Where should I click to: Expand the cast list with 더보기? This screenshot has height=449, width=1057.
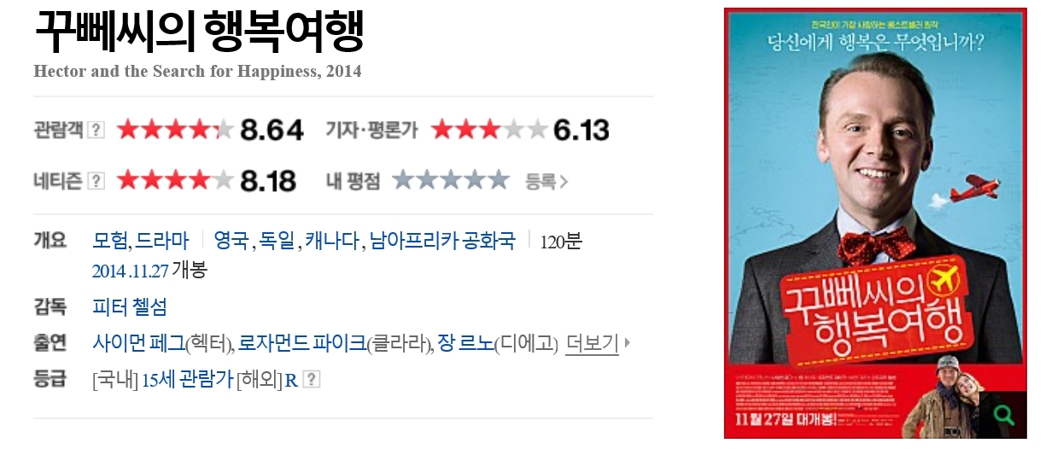[x=592, y=343]
